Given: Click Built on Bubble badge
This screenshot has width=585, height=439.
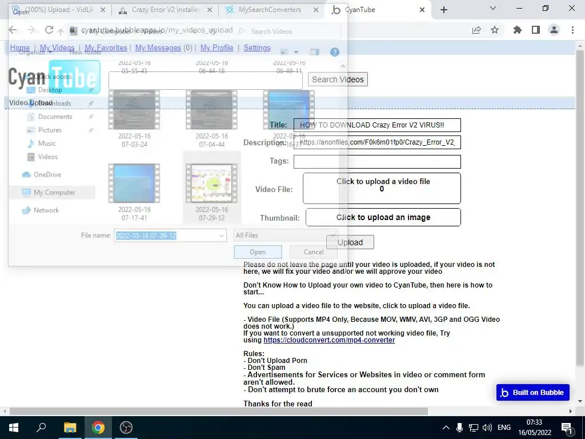Looking at the screenshot, I should (533, 392).
